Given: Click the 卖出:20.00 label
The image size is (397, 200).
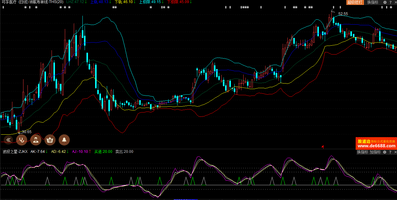Looking at the screenshot, I should pos(124,152).
